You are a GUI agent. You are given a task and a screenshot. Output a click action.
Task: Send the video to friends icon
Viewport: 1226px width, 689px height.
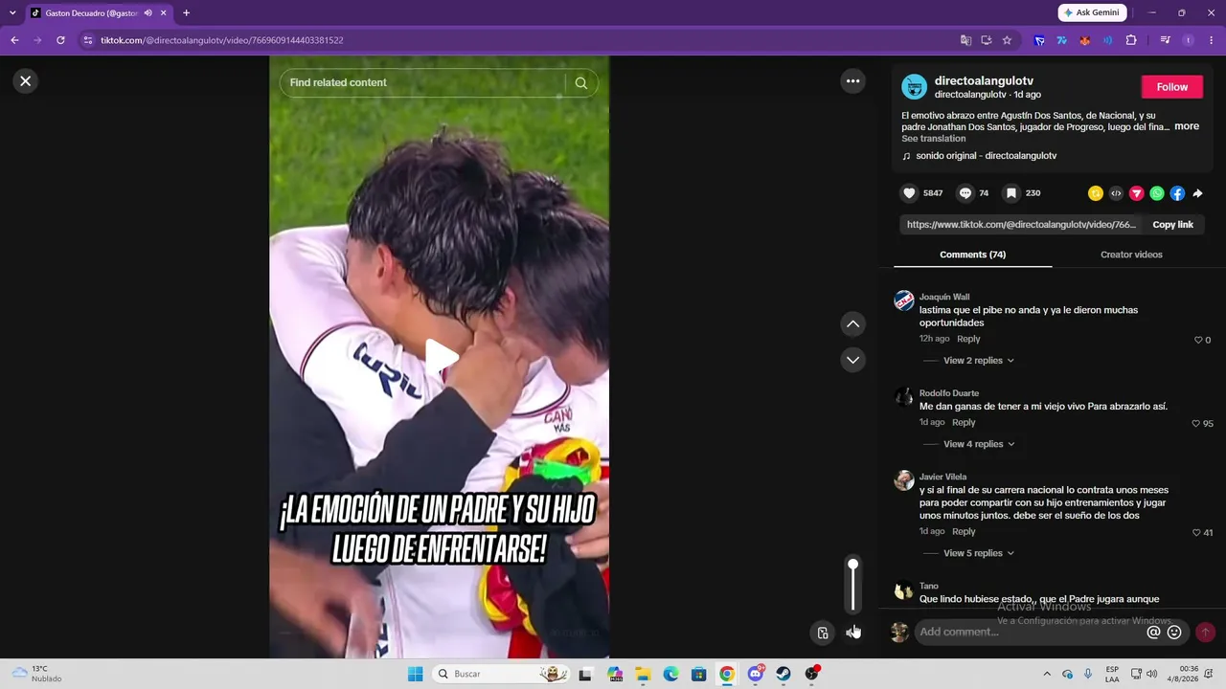(1137, 193)
